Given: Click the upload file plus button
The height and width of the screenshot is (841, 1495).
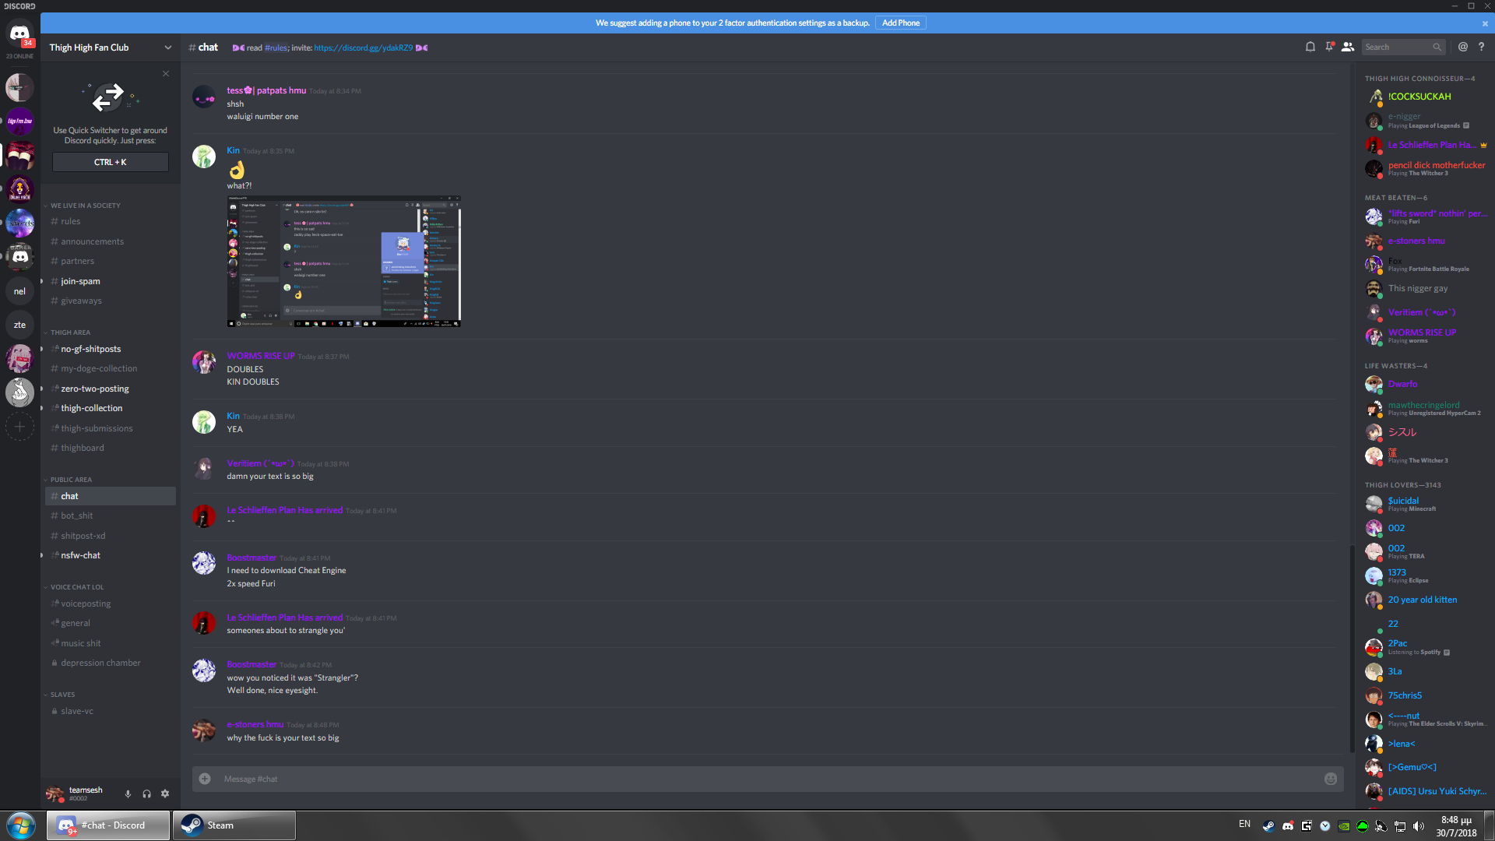Looking at the screenshot, I should 205,779.
